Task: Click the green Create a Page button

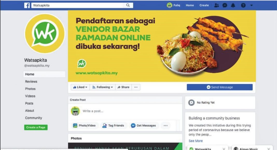Action: click(36, 127)
